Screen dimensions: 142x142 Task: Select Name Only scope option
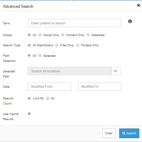pos(40,35)
